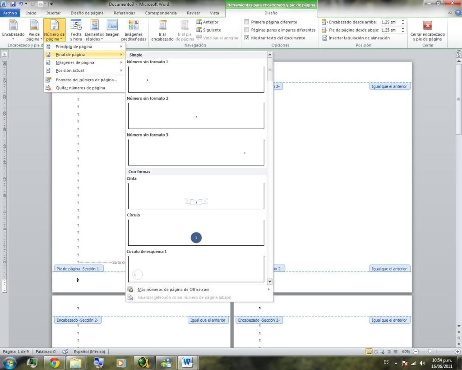Open quick access toolbar customize arrow

point(51,4)
